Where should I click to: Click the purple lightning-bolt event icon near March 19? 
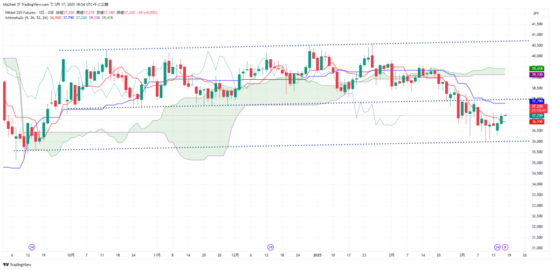click(506, 247)
